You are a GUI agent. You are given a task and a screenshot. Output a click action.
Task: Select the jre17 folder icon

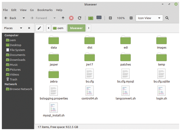click(90, 57)
